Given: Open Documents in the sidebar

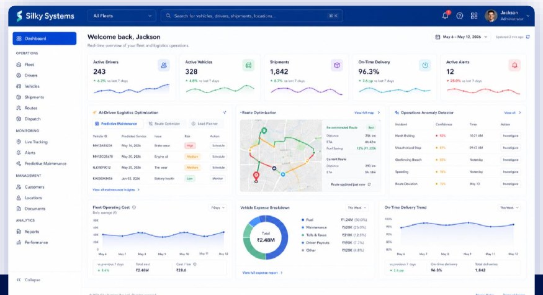Looking at the screenshot, I should coord(35,209).
